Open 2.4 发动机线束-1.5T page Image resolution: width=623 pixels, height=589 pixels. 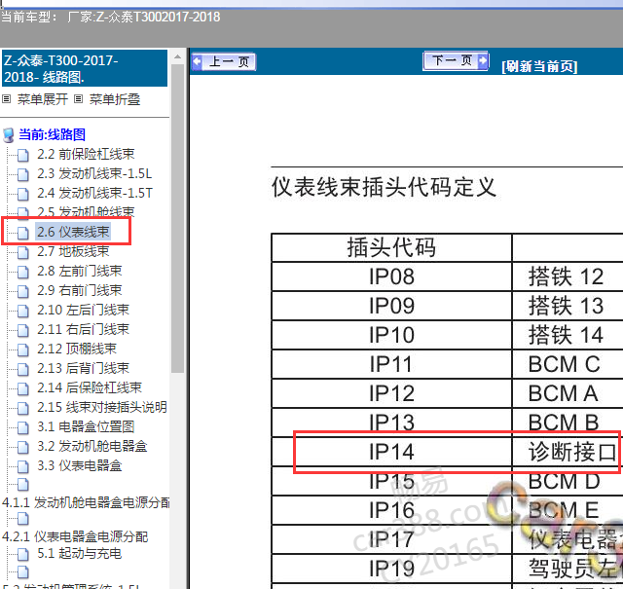click(94, 193)
